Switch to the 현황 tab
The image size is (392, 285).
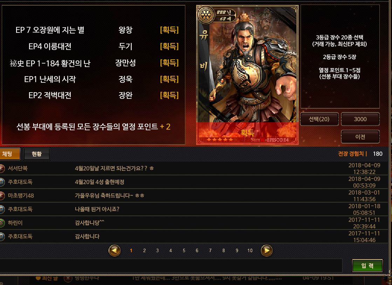pos(37,154)
